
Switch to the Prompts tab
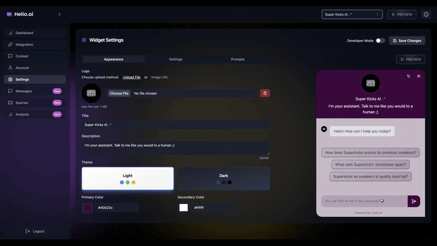tap(238, 60)
